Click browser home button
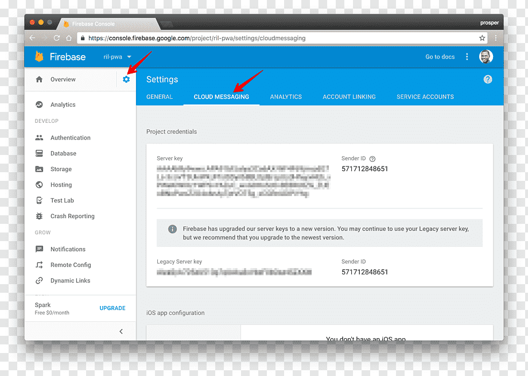Image resolution: width=528 pixels, height=376 pixels. 69,38
